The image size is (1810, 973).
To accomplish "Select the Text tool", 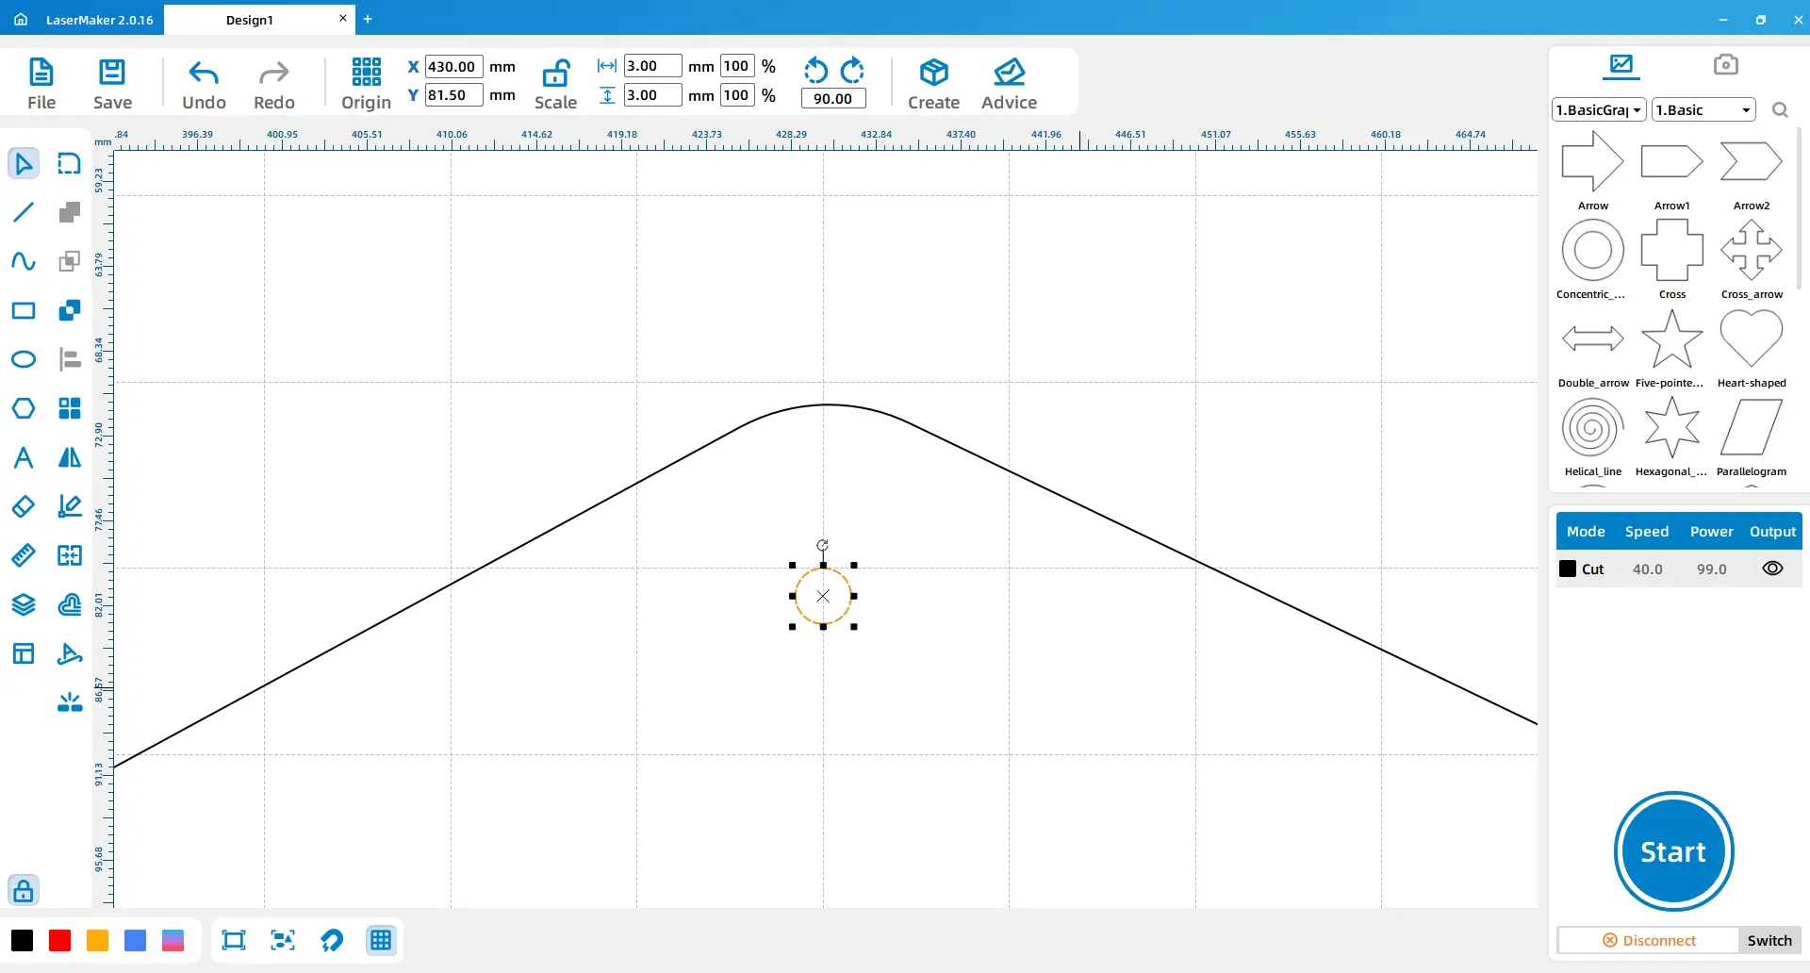I will pyautogui.click(x=24, y=457).
